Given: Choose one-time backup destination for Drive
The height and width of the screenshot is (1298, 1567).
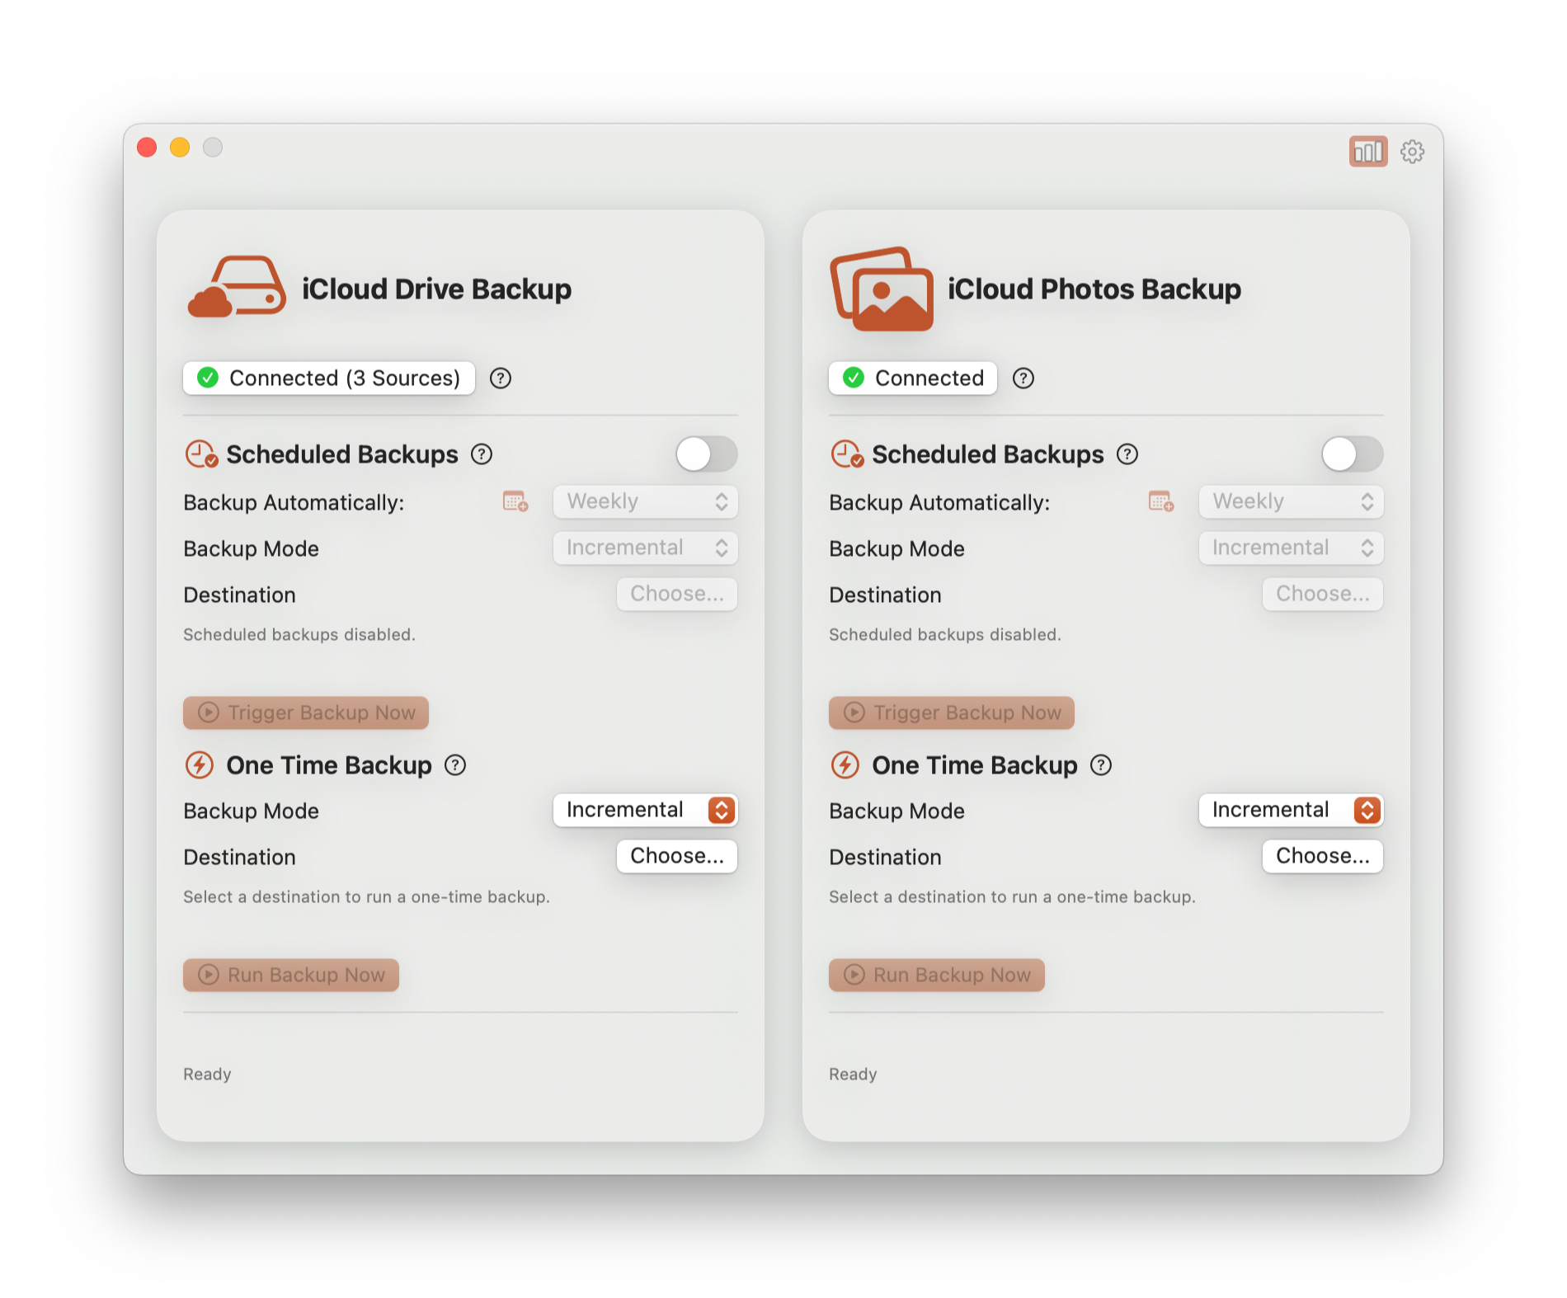Looking at the screenshot, I should tap(677, 856).
